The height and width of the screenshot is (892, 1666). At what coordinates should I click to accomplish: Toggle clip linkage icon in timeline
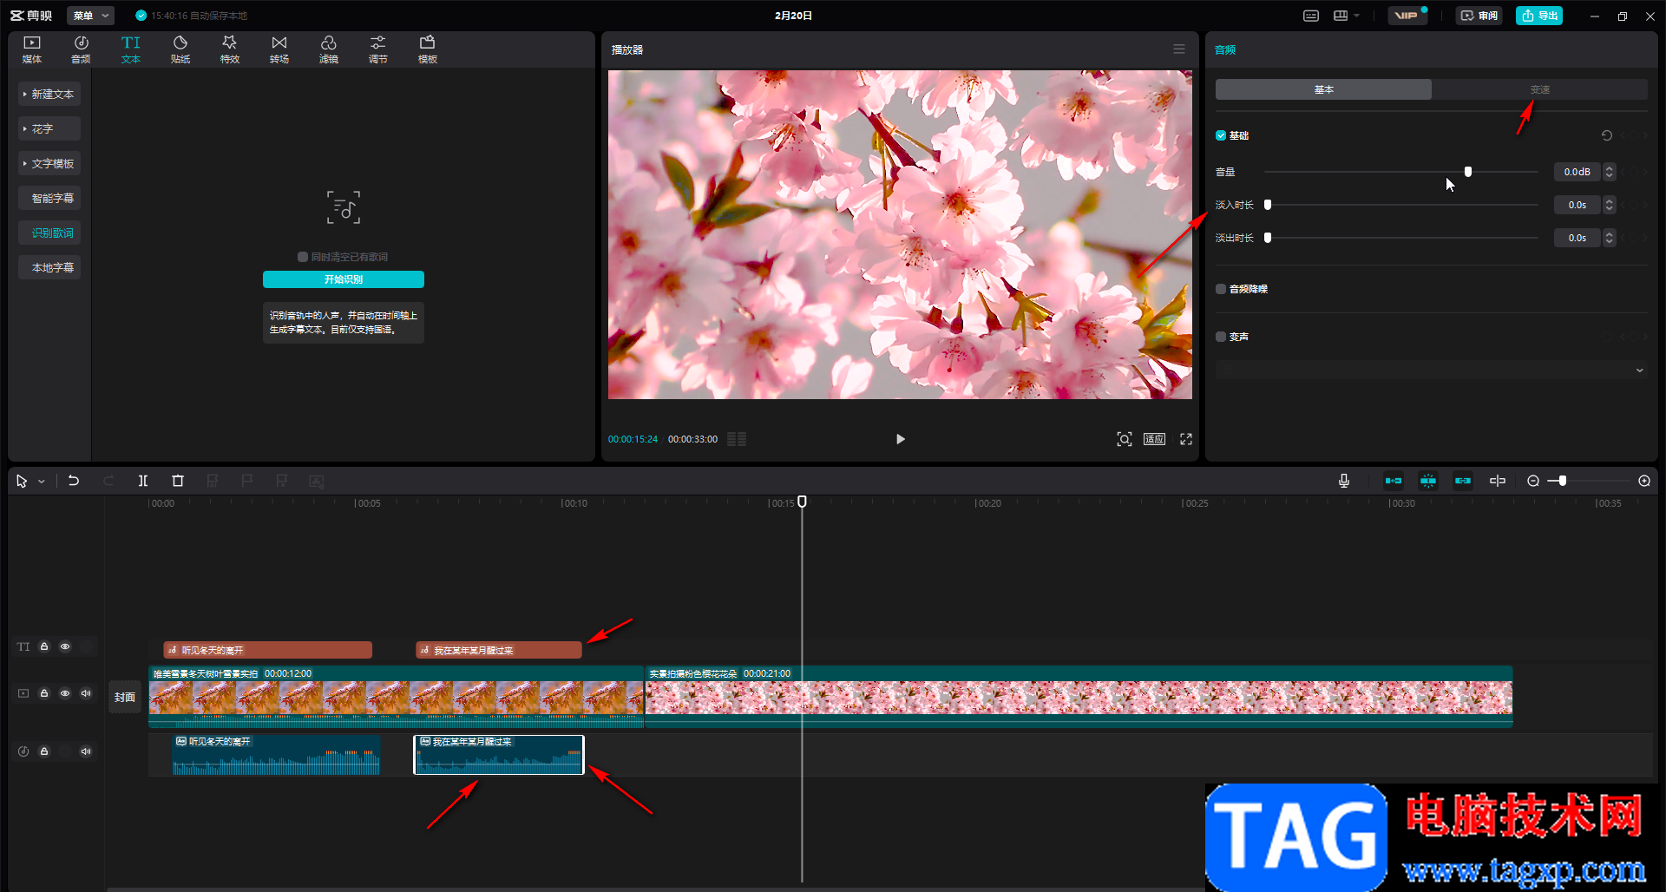1463,481
